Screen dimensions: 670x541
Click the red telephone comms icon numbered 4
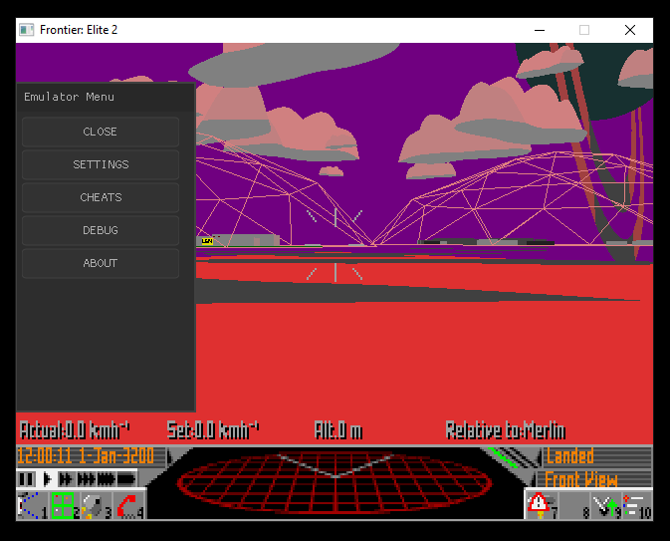129,505
